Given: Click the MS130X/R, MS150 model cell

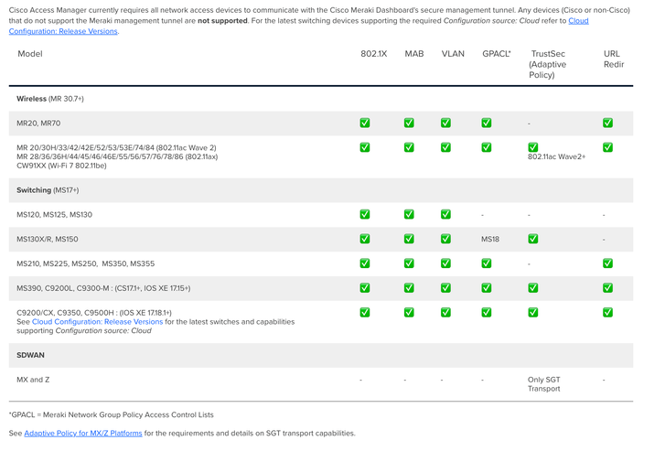Looking at the screenshot, I should point(48,240).
